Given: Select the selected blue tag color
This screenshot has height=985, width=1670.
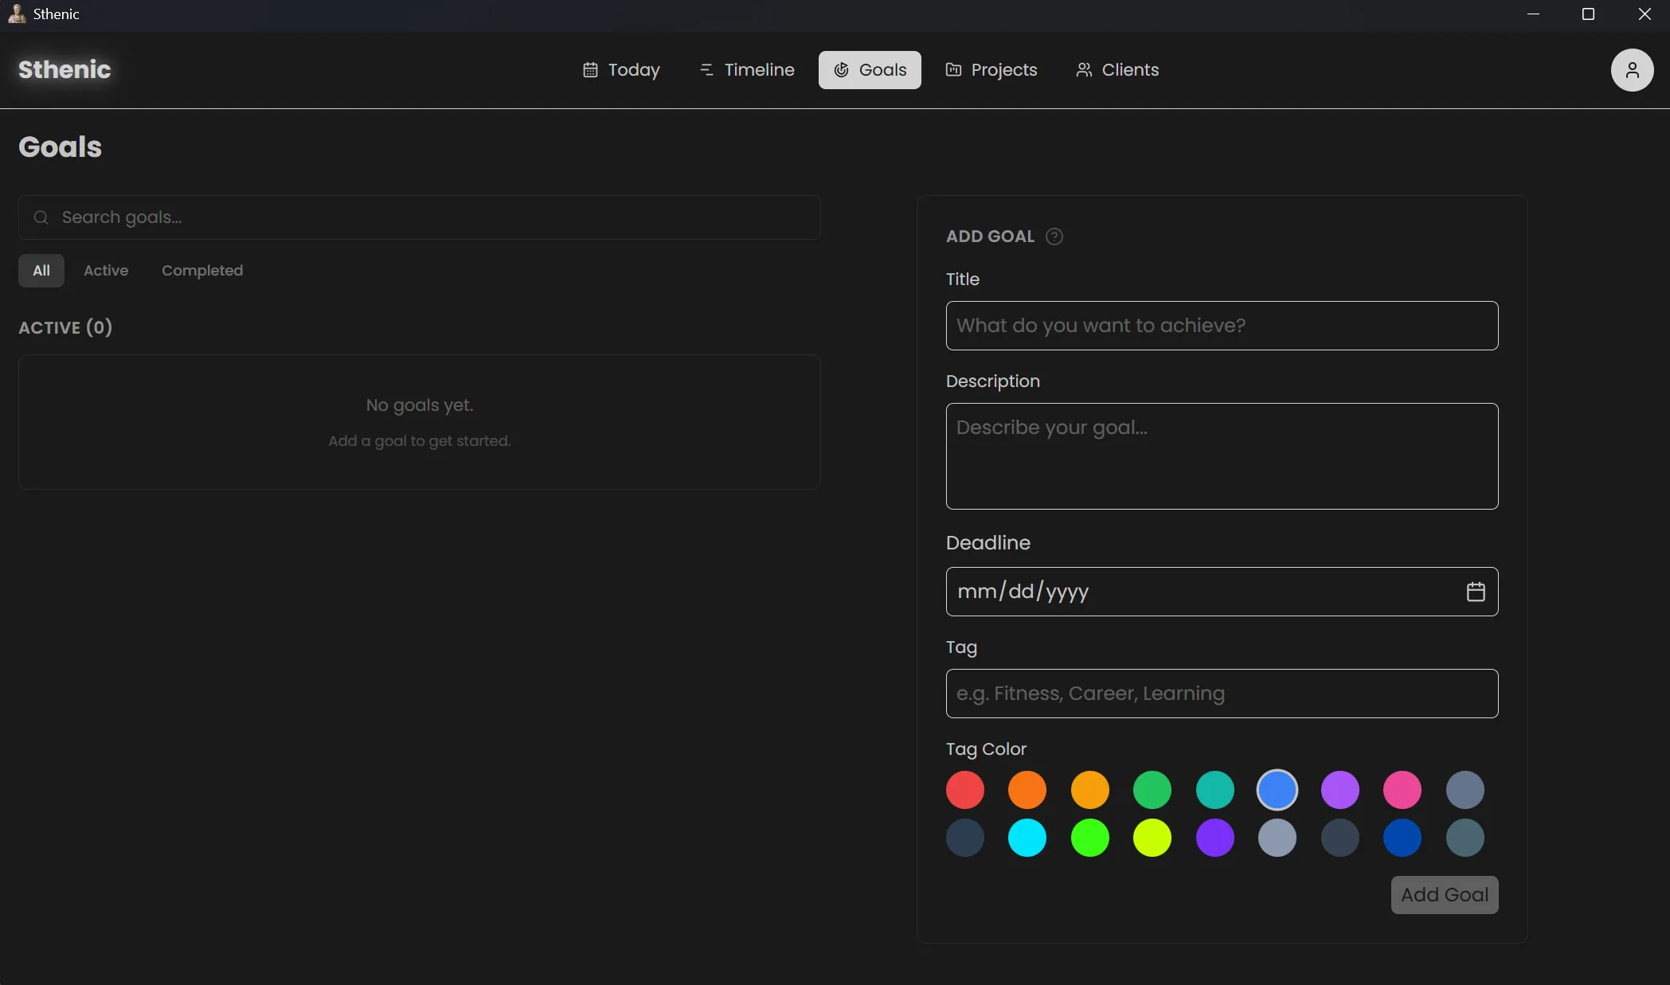Looking at the screenshot, I should pos(1277,790).
